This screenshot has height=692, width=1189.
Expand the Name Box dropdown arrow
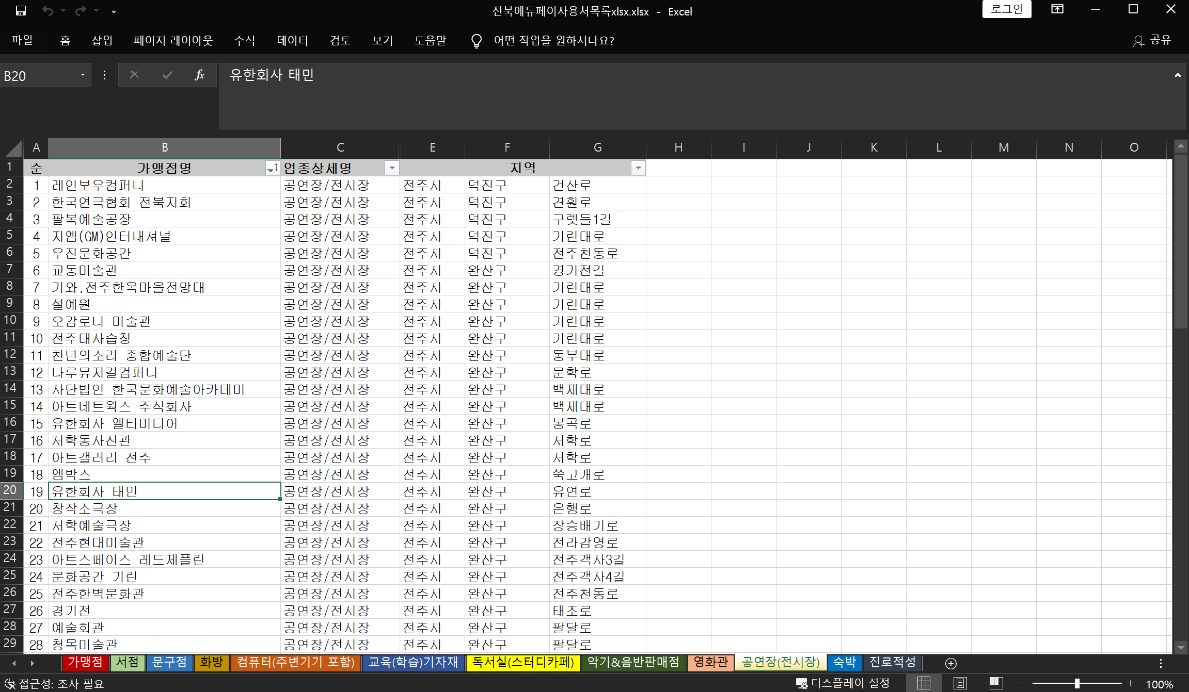tap(83, 75)
